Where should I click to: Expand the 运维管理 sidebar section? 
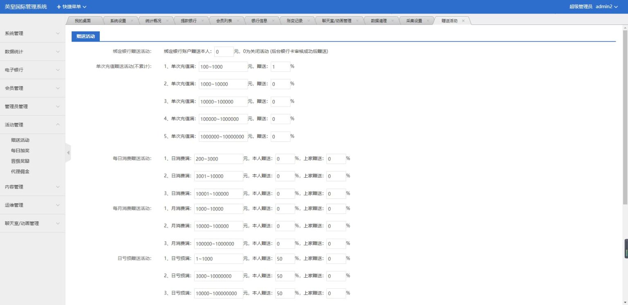(x=32, y=205)
